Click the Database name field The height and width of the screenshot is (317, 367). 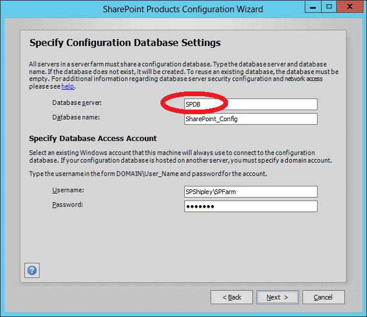pos(251,119)
